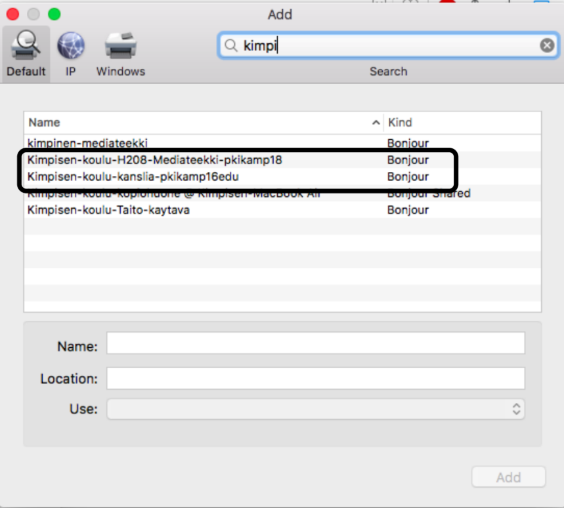Close the Add window with red button

pyautogui.click(x=12, y=14)
